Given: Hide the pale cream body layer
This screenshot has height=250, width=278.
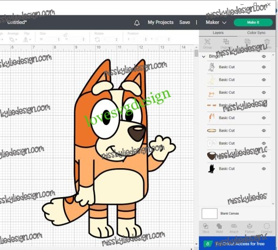Looking at the screenshot, I should pyautogui.click(x=264, y=80).
